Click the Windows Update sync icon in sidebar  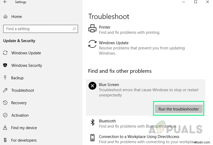tap(5, 53)
